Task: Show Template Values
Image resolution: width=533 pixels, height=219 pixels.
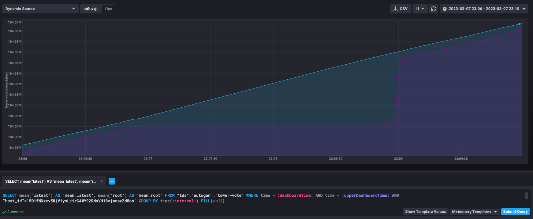Action: (x=425, y=212)
